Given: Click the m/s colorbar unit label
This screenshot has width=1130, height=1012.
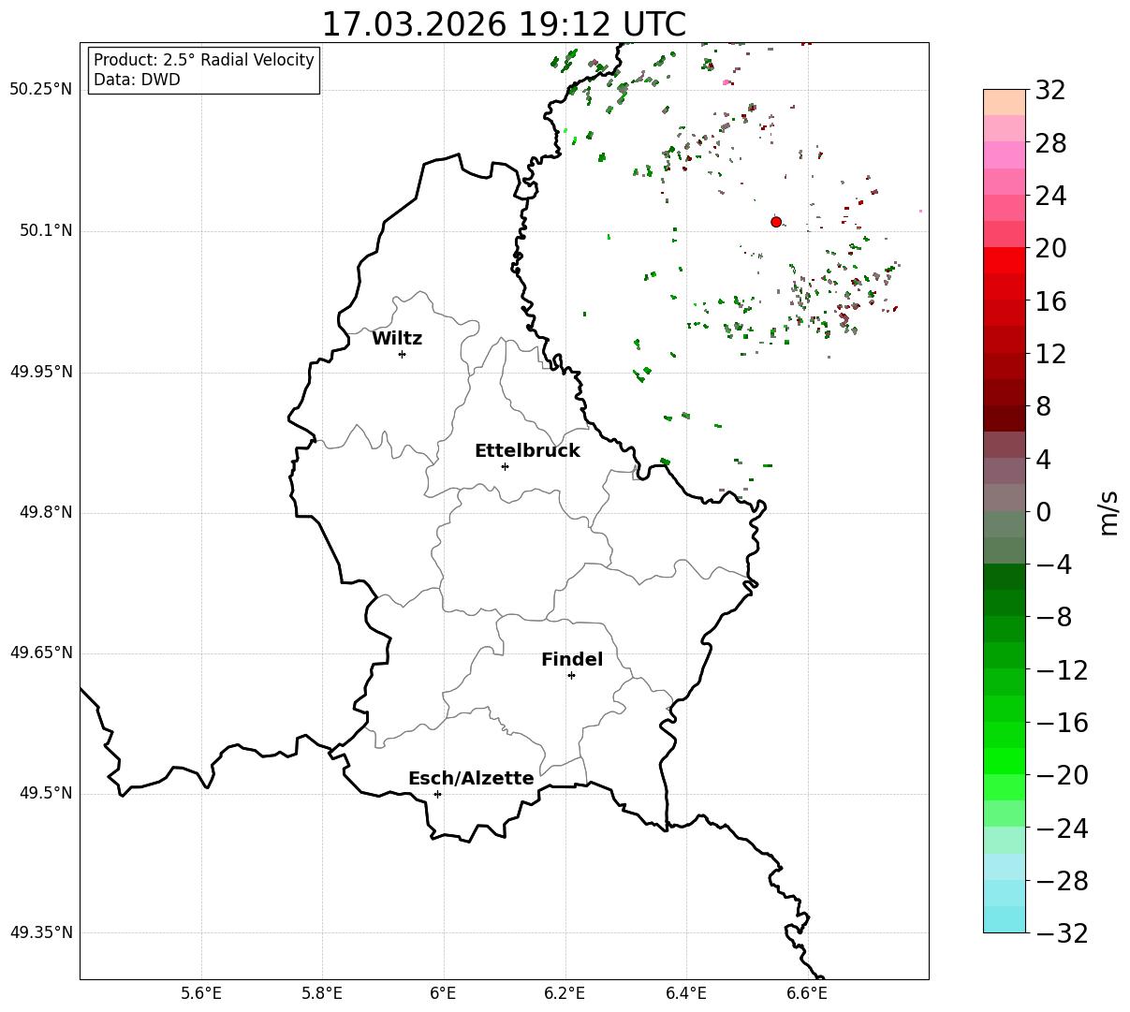Looking at the screenshot, I should (1108, 511).
